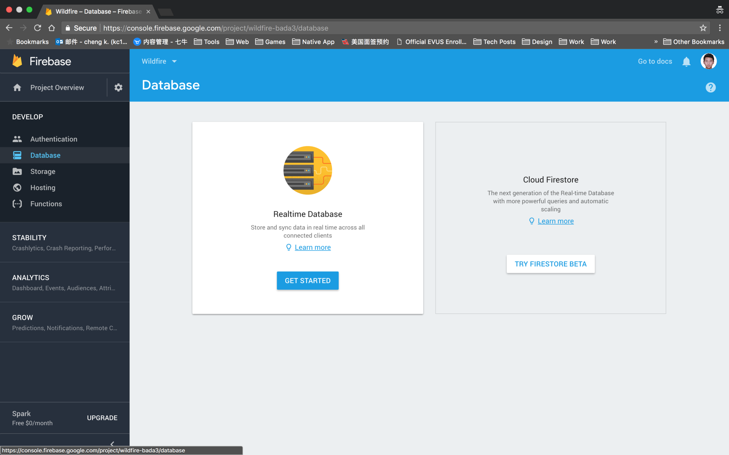Click the Get Started button
Viewport: 729px width, 455px height.
(x=307, y=280)
